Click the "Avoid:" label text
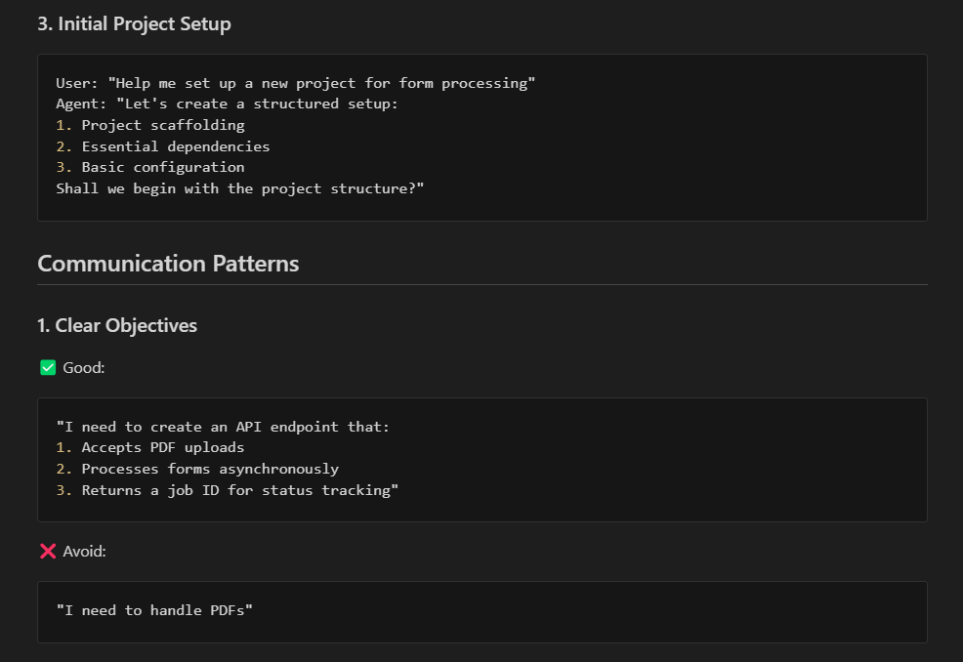The width and height of the screenshot is (963, 662). tap(85, 552)
